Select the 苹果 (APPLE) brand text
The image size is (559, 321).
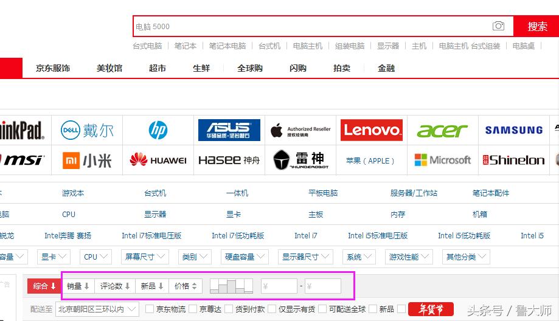370,160
